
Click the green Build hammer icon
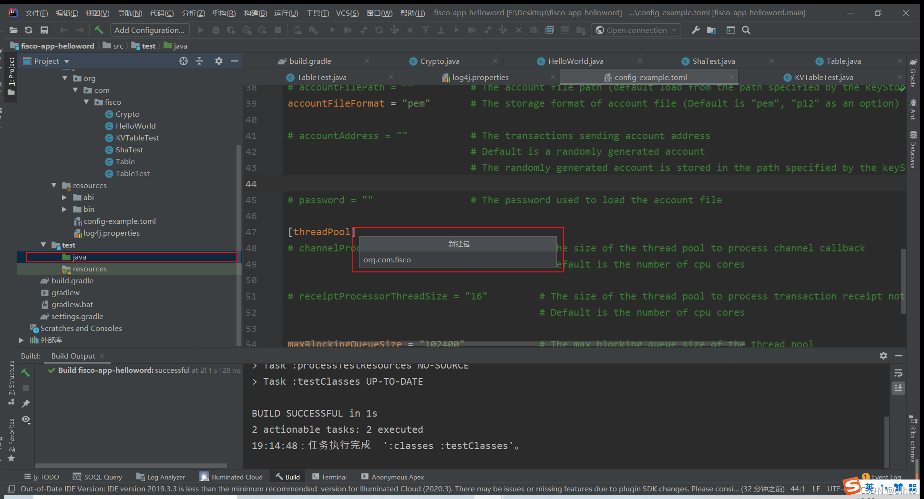click(99, 30)
